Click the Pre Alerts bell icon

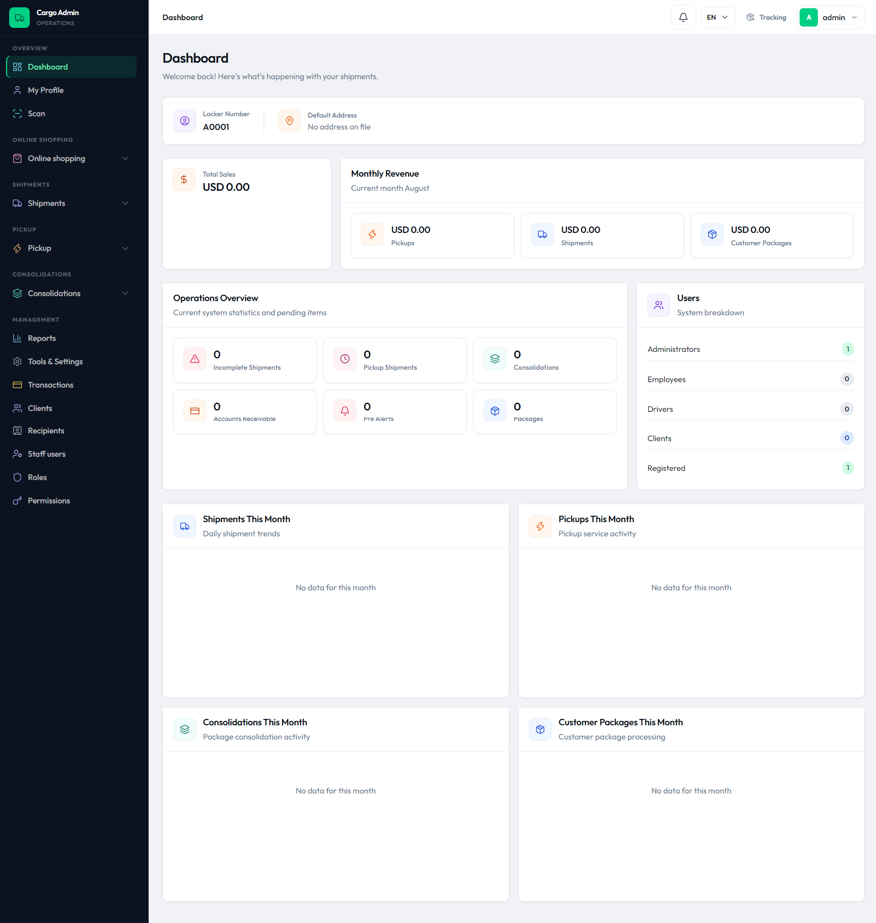pyautogui.click(x=345, y=411)
